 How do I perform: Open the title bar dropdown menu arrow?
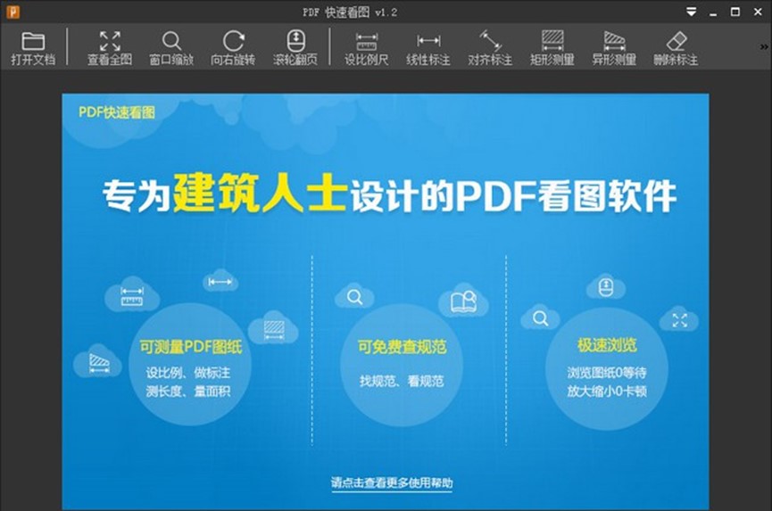coord(692,12)
